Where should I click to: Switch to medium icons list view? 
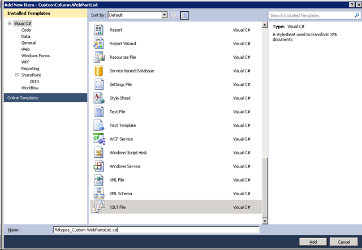tap(184, 15)
